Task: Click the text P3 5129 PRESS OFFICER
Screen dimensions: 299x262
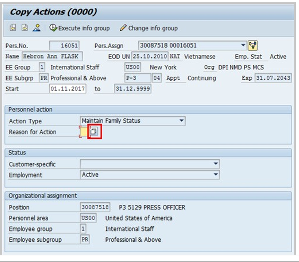Action: click(152, 207)
